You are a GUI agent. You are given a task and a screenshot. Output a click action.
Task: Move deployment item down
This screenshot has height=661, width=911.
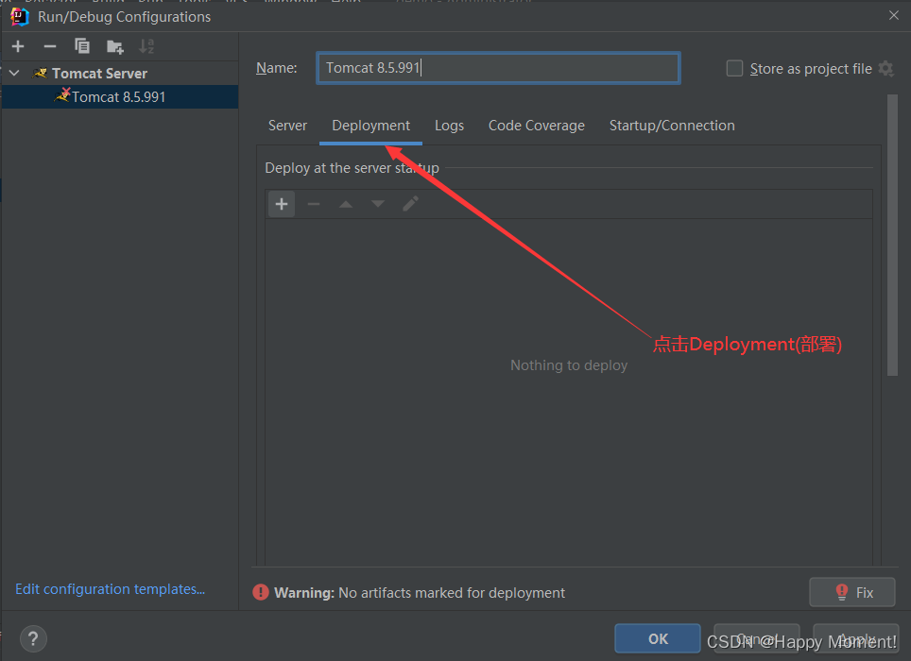point(378,204)
